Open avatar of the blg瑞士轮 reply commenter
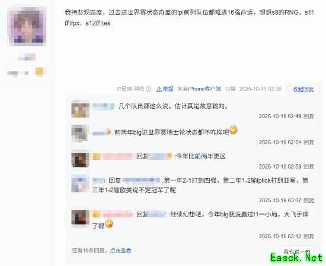Screen dimensions: 326x266 point(80,134)
